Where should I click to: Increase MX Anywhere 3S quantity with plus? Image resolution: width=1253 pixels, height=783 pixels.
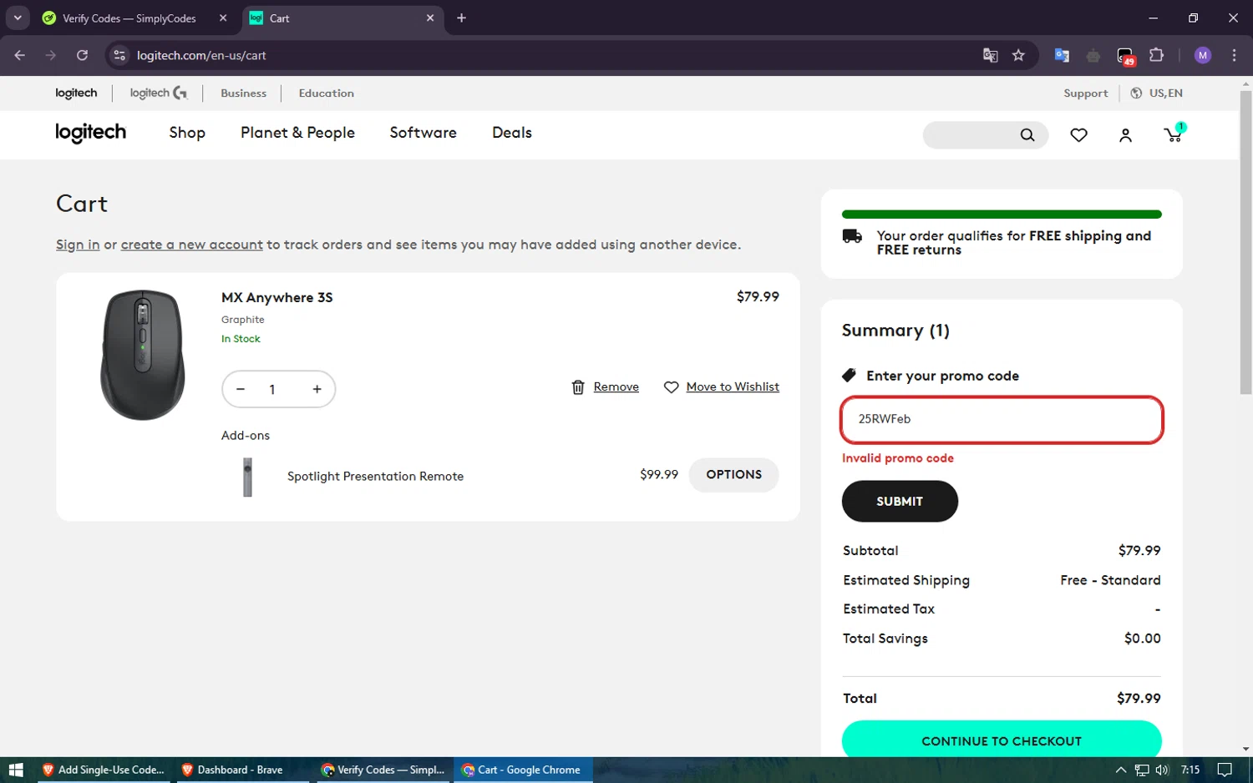click(317, 389)
